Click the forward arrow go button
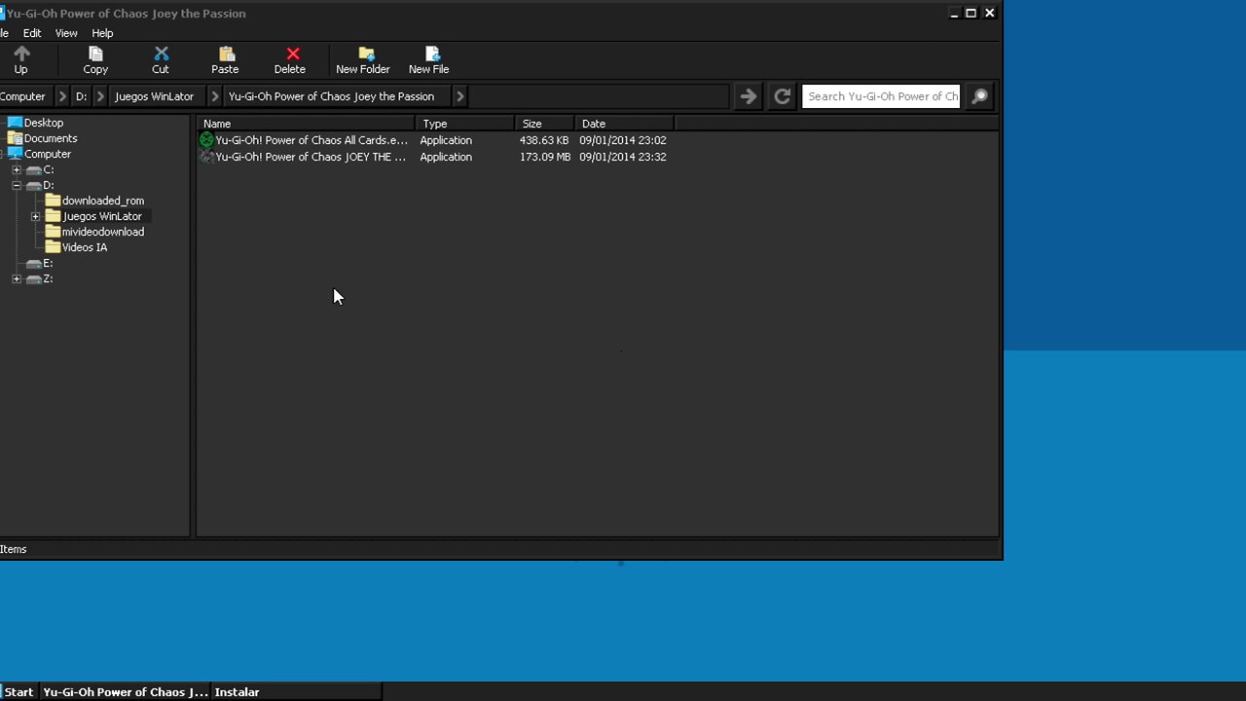 (748, 96)
